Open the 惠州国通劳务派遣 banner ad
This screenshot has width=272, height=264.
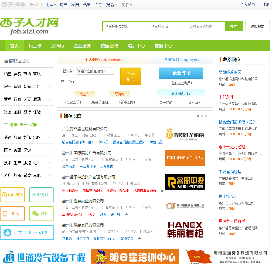pos(226,256)
